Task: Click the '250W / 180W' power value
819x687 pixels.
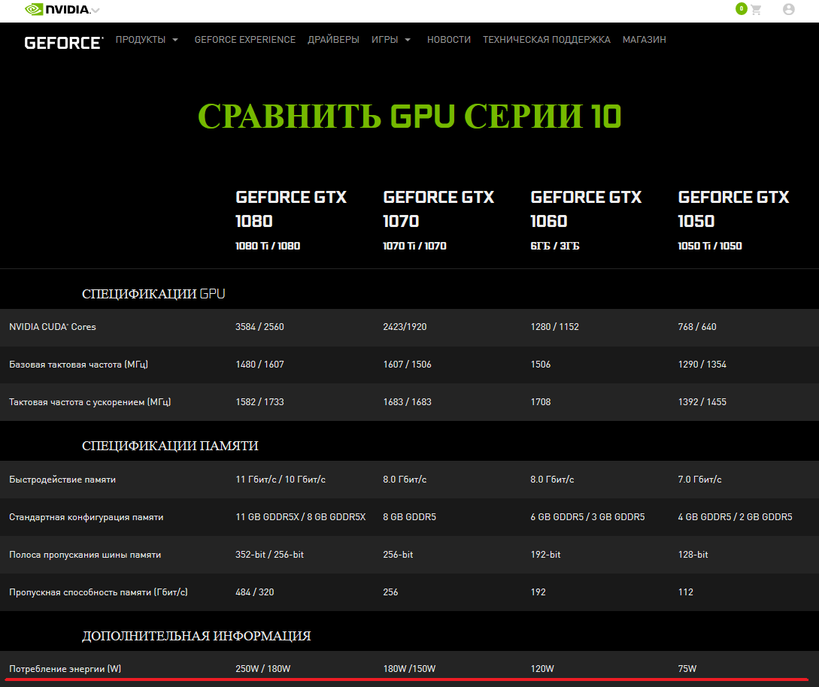Action: (x=262, y=669)
